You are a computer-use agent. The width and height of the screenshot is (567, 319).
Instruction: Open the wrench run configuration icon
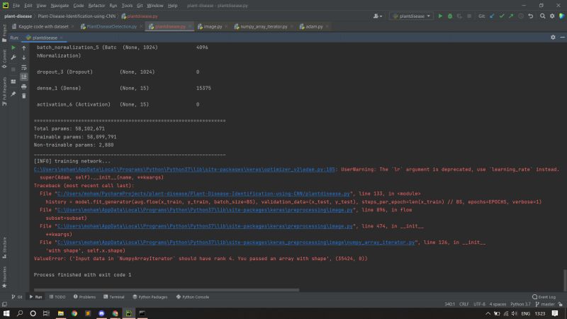[x=13, y=57]
